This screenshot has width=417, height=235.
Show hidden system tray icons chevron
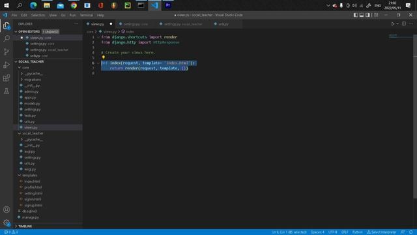(x=328, y=5)
